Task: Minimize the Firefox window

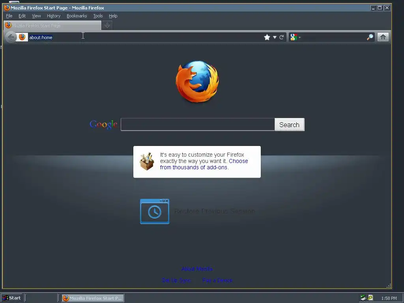Action: (373, 8)
